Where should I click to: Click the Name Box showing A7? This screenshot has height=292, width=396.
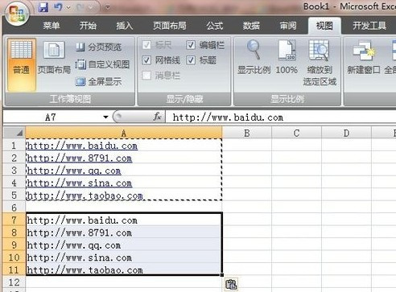click(51, 117)
